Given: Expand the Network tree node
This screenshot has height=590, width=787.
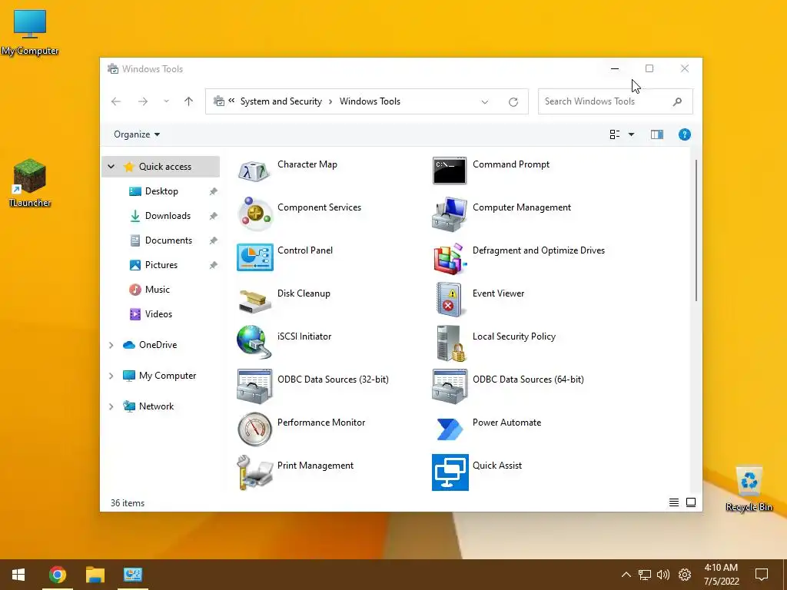Looking at the screenshot, I should [x=111, y=406].
